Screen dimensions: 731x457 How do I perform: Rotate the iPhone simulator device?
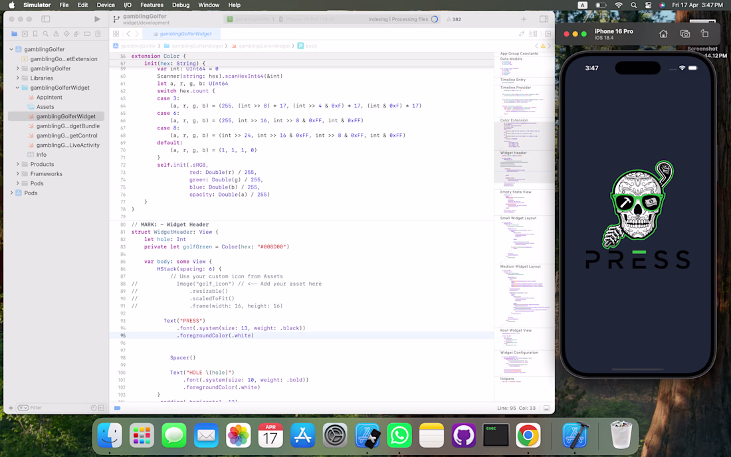coord(705,34)
